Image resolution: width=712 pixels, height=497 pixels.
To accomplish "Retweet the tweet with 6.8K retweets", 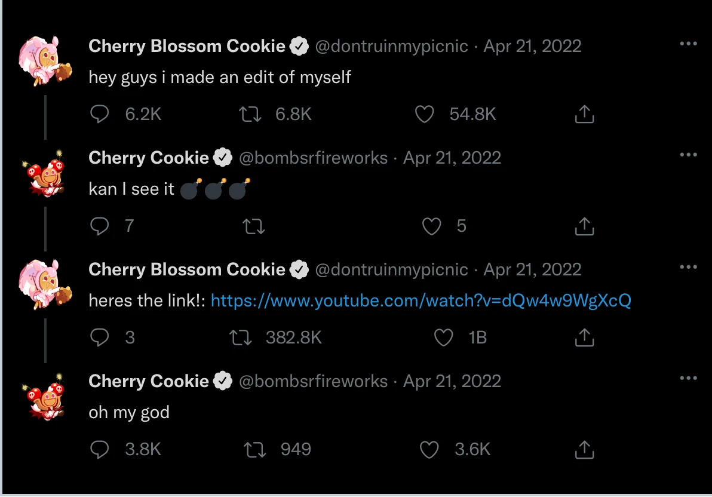I will [250, 114].
